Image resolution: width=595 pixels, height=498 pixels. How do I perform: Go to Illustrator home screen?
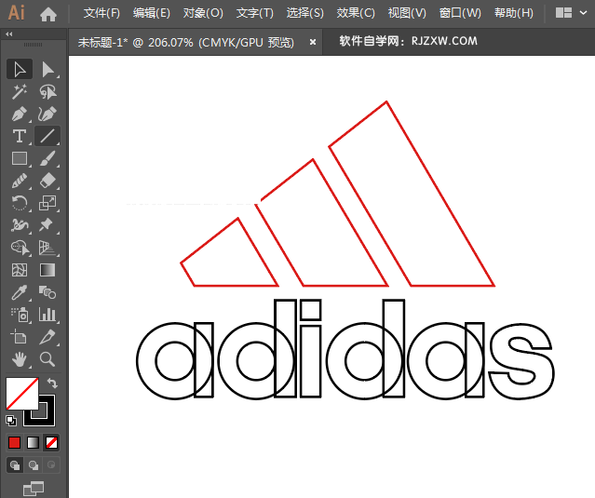48,14
